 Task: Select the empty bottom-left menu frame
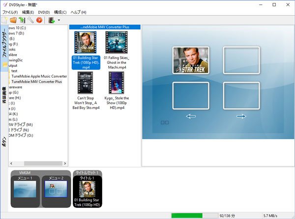[191, 96]
